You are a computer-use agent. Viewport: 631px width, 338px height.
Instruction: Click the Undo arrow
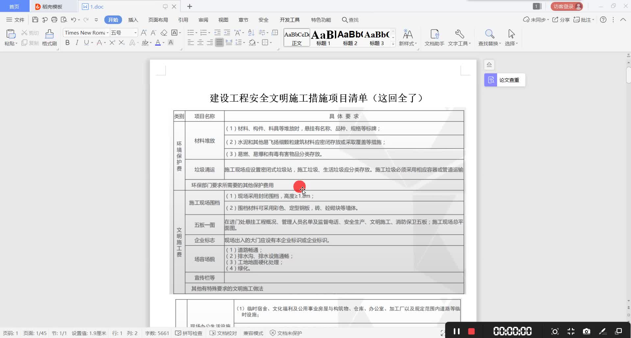[73, 20]
